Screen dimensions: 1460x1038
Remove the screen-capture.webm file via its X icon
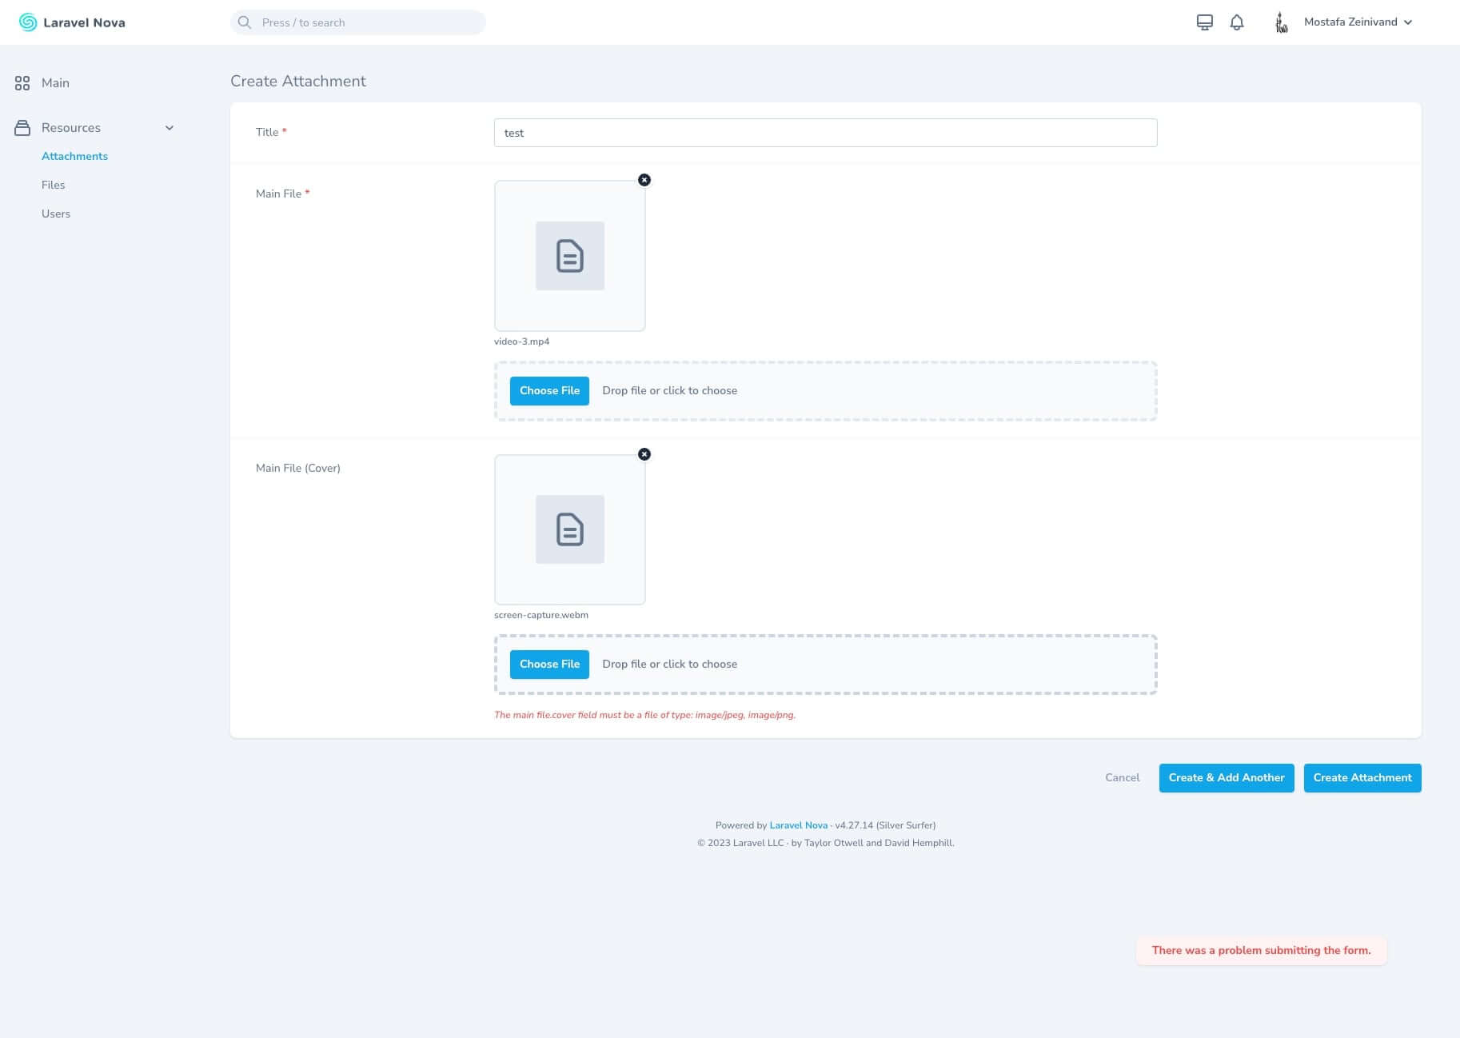click(x=644, y=453)
